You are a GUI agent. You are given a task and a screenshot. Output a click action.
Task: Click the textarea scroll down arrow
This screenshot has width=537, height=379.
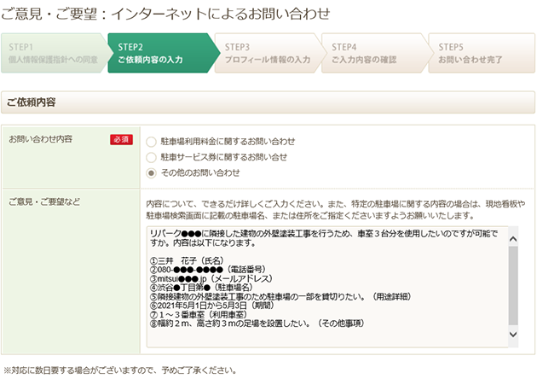[513, 334]
